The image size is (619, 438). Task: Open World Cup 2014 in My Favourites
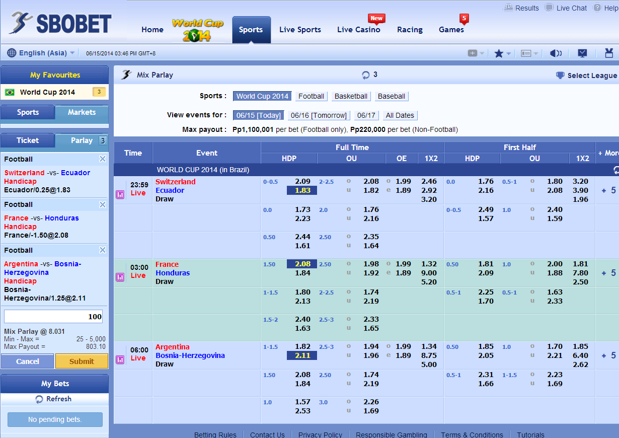point(54,92)
